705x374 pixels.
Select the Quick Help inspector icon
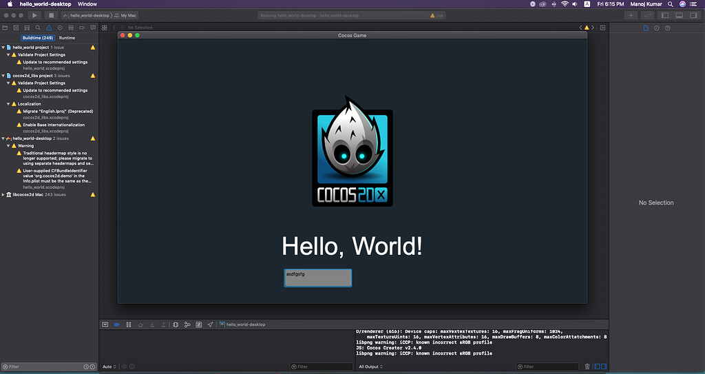coord(668,28)
